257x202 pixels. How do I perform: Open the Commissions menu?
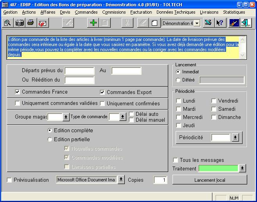[114, 12]
